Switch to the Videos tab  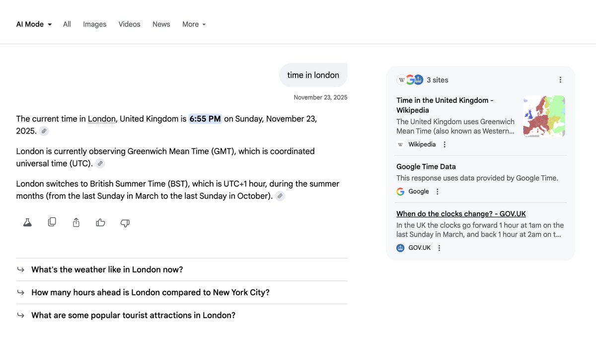(129, 24)
